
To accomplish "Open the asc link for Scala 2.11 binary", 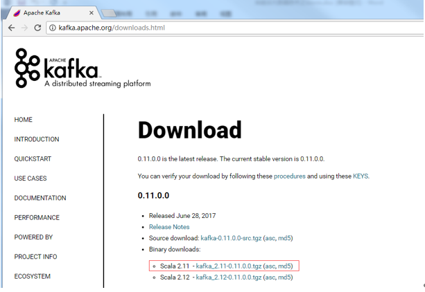I will coord(270,266).
